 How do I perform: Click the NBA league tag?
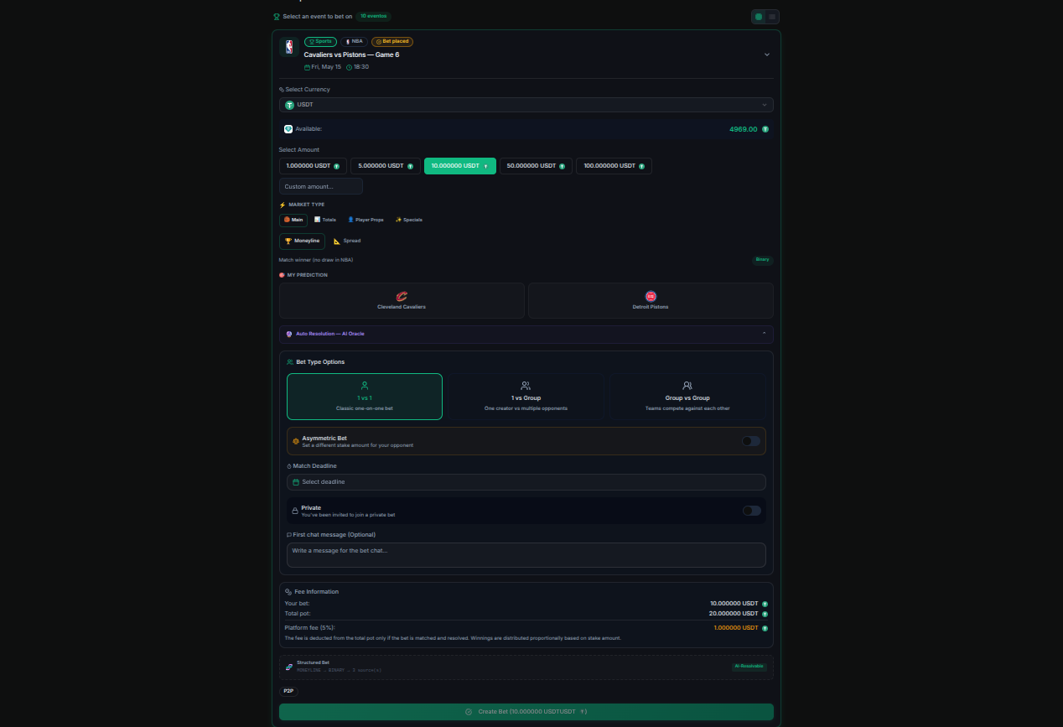(354, 41)
